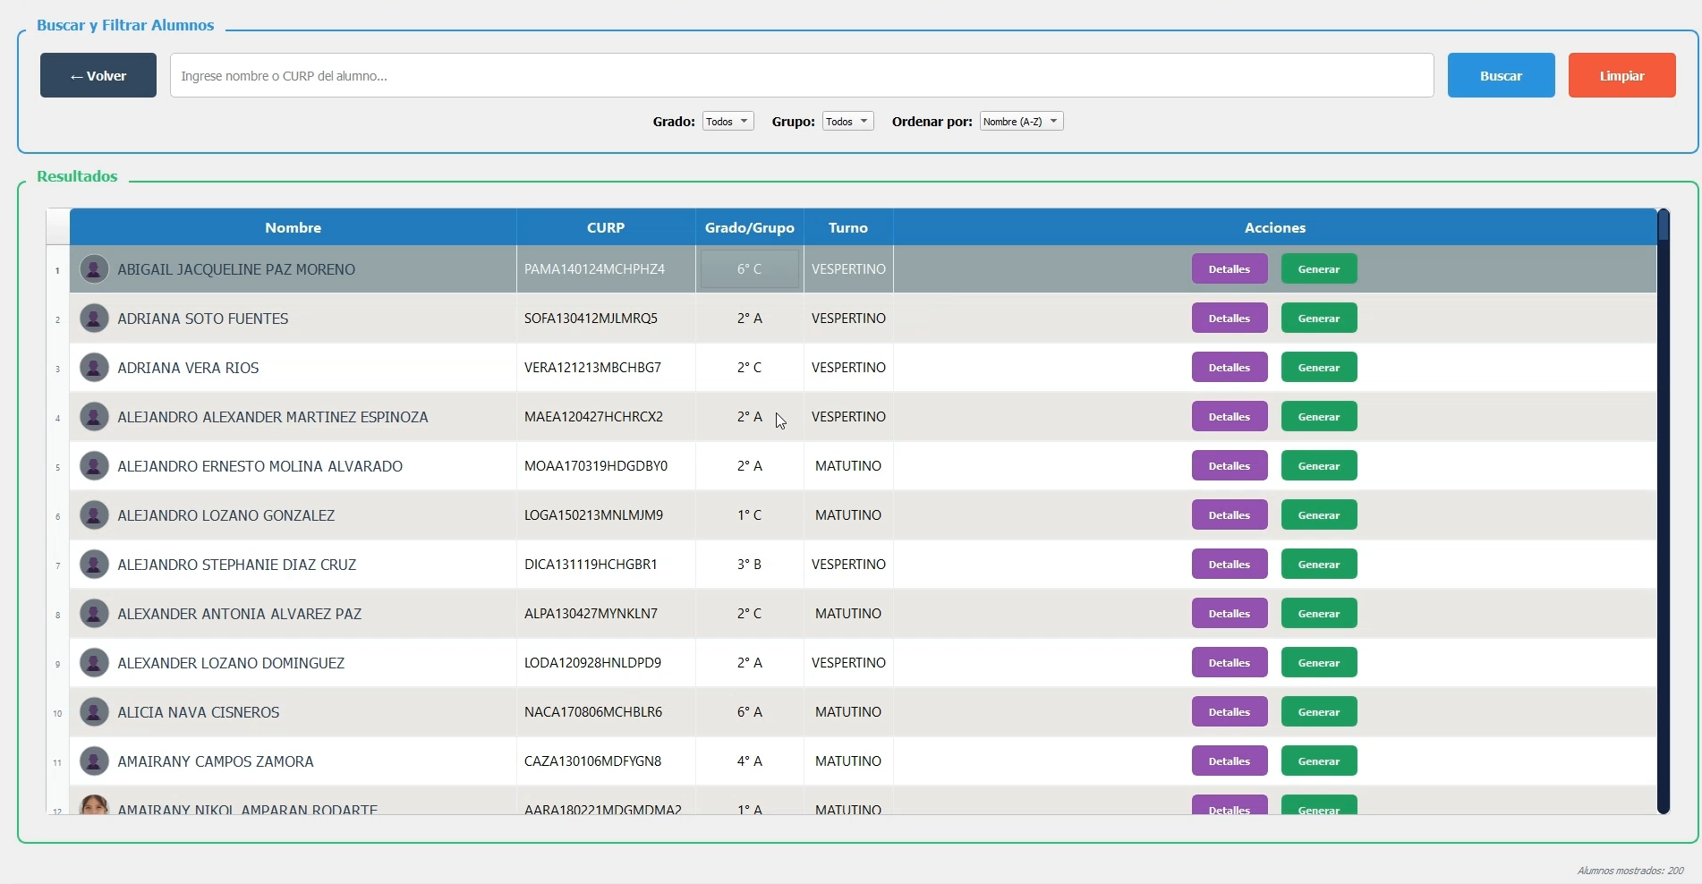Click avatar icon beside Adriana Vera Rios
The height and width of the screenshot is (884, 1702).
click(94, 368)
